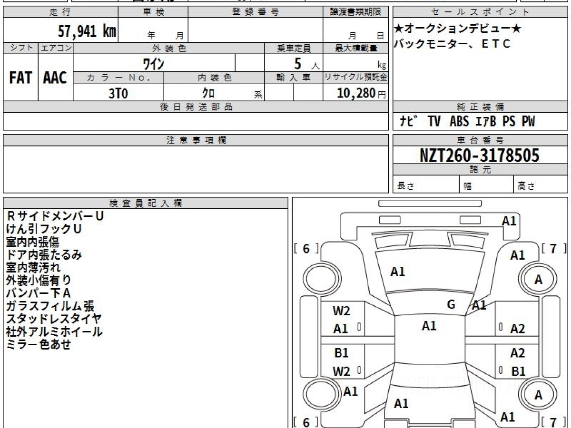This screenshot has width=571, height=428.
Task: Select the 登録番号 header
Action: click(x=256, y=12)
